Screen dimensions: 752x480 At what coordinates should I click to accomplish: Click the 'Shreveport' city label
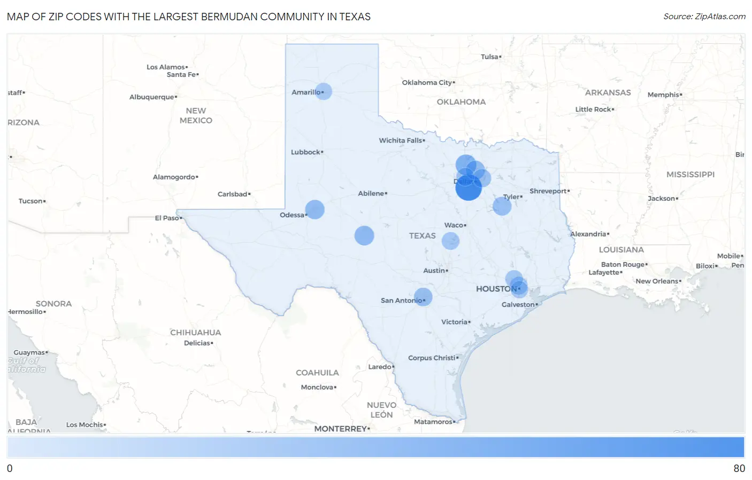point(548,191)
